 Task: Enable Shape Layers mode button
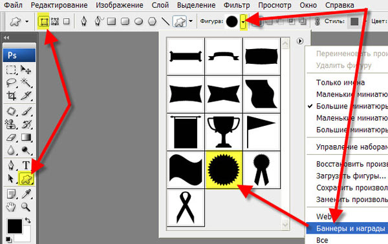pyautogui.click(x=44, y=22)
